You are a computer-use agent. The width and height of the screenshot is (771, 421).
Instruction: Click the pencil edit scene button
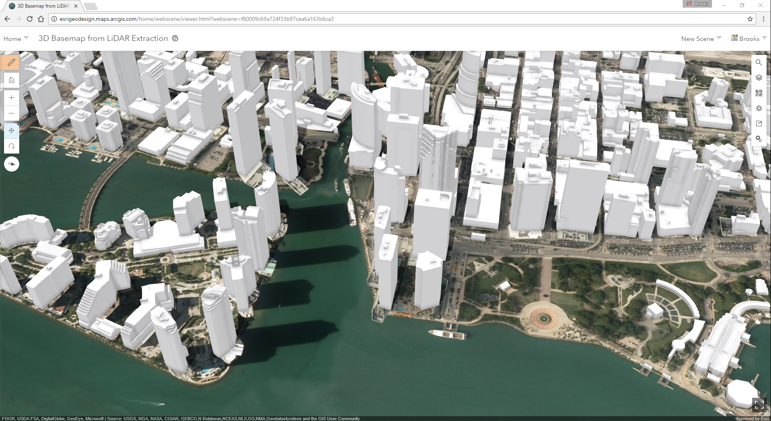click(x=12, y=62)
